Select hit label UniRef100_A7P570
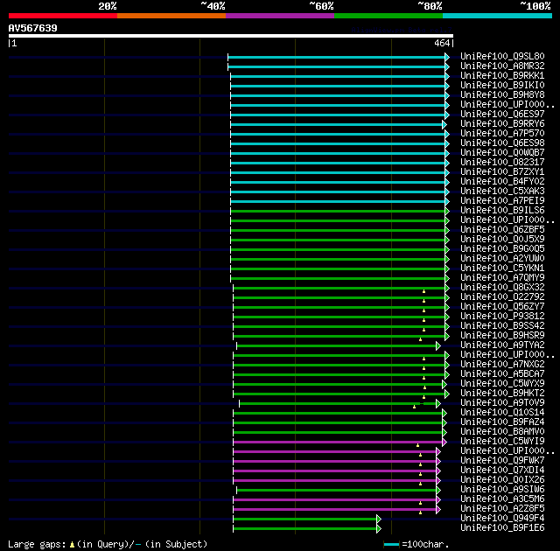Viewport: 560px width, 551px height. pyautogui.click(x=502, y=134)
